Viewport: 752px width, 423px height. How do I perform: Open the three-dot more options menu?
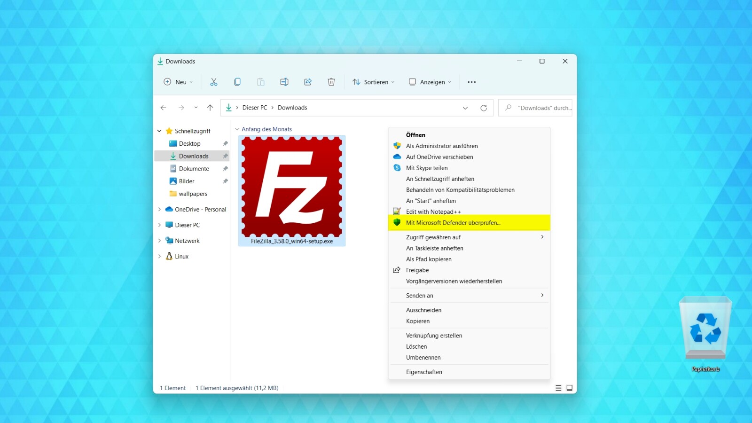click(x=472, y=82)
